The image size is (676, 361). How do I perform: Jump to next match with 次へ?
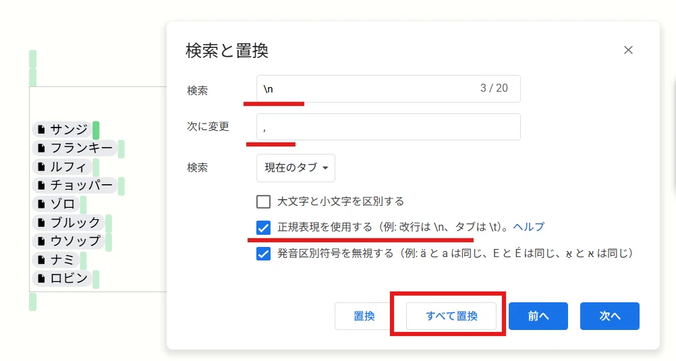click(610, 316)
